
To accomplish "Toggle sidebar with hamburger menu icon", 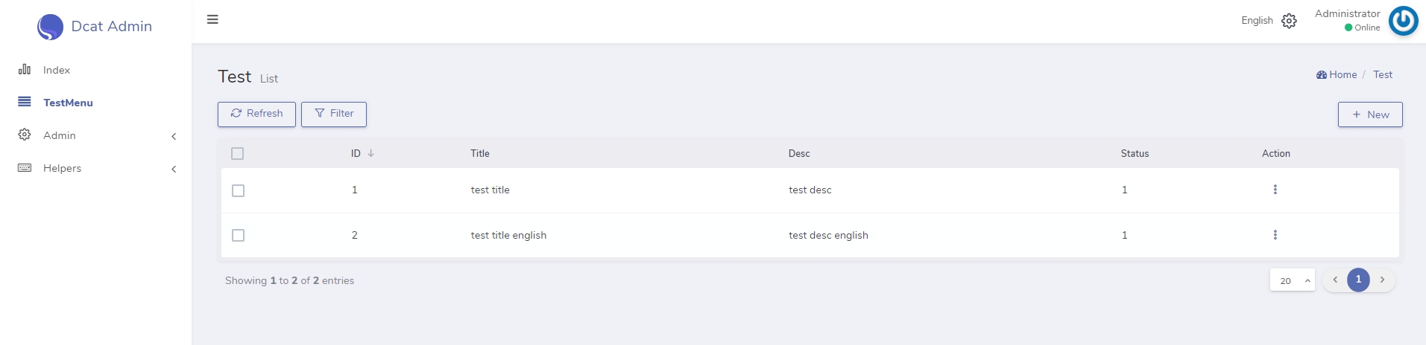I will click(x=212, y=19).
